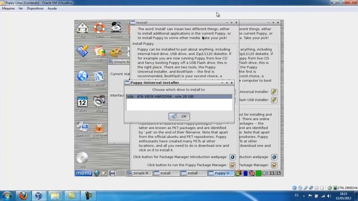Click the globe icon next to Puppy menu
Screen dimensions: 358x201
coord(97,173)
